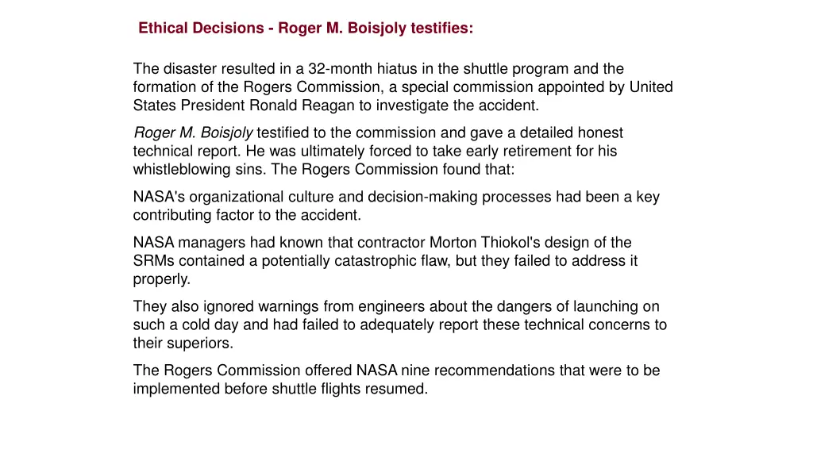Click the line "implemented before shuttle flights resumed."
Image resolution: width=813 pixels, height=457 pixels.
pos(280,389)
